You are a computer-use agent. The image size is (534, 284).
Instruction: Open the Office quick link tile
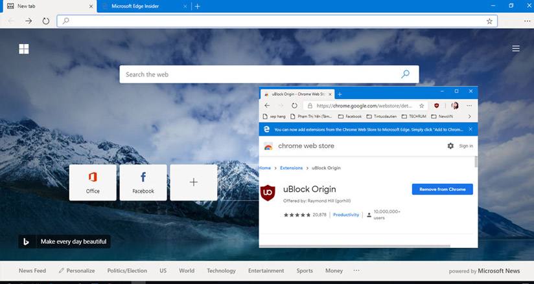point(93,182)
